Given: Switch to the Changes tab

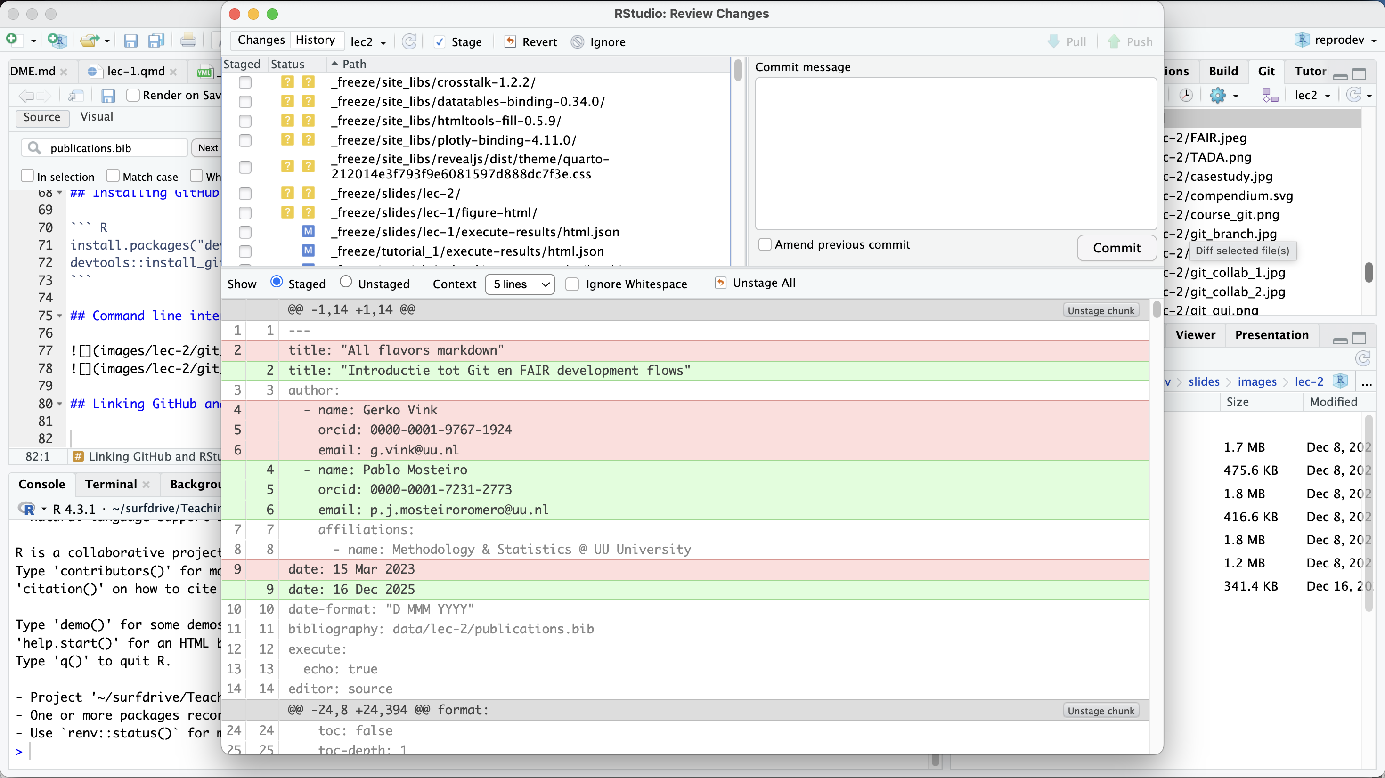Looking at the screenshot, I should coord(261,41).
